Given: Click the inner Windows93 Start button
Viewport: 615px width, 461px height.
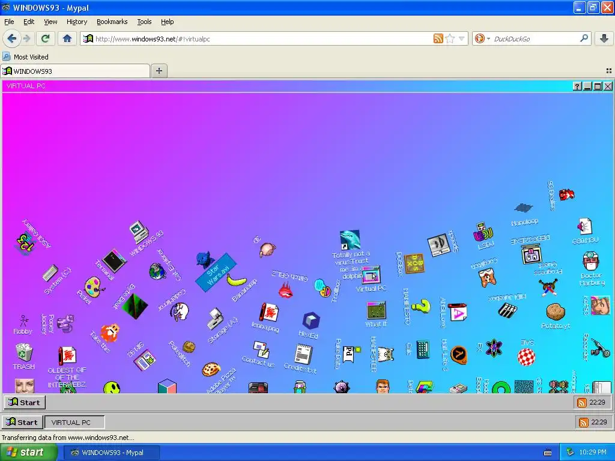Looking at the screenshot, I should coord(25,403).
